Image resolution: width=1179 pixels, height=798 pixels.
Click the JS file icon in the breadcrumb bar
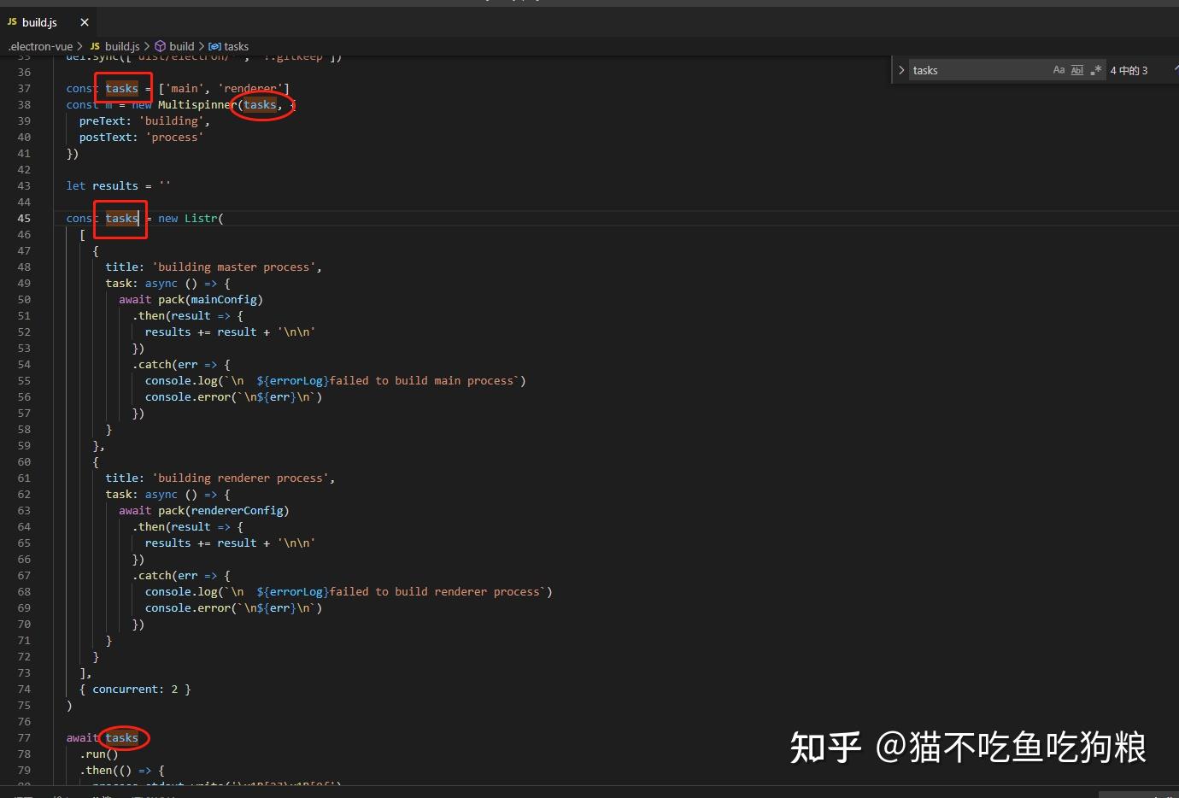coord(94,46)
